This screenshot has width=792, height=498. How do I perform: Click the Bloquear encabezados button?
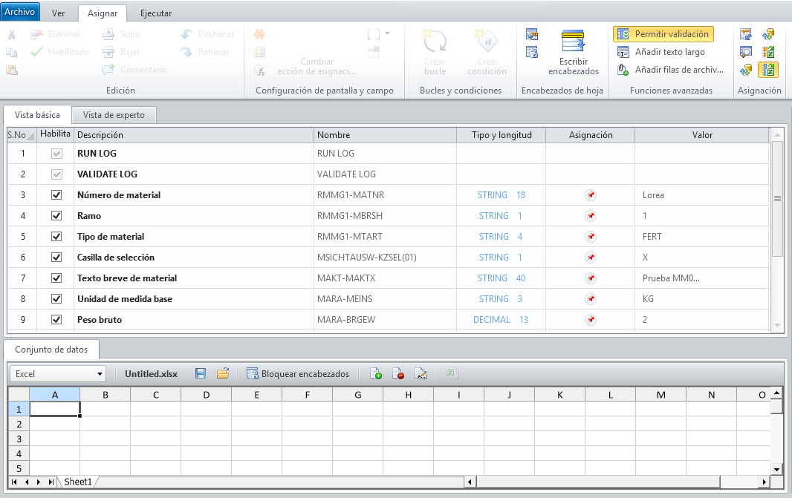(298, 373)
